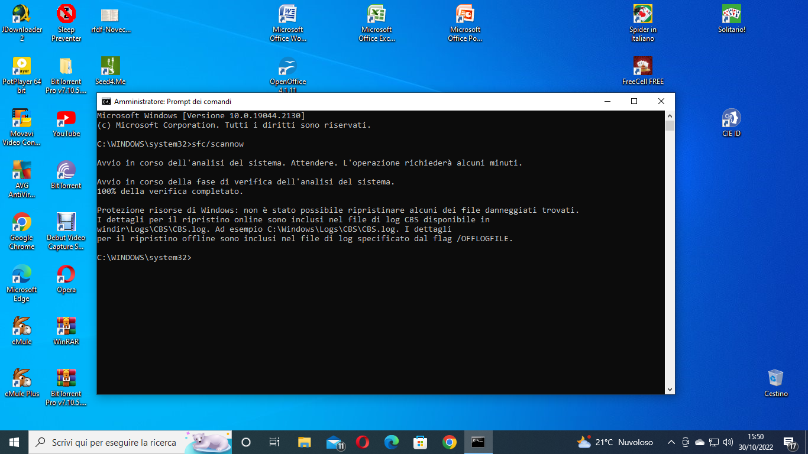The height and width of the screenshot is (454, 808).
Task: Open Task View on the taskbar
Action: 274,442
